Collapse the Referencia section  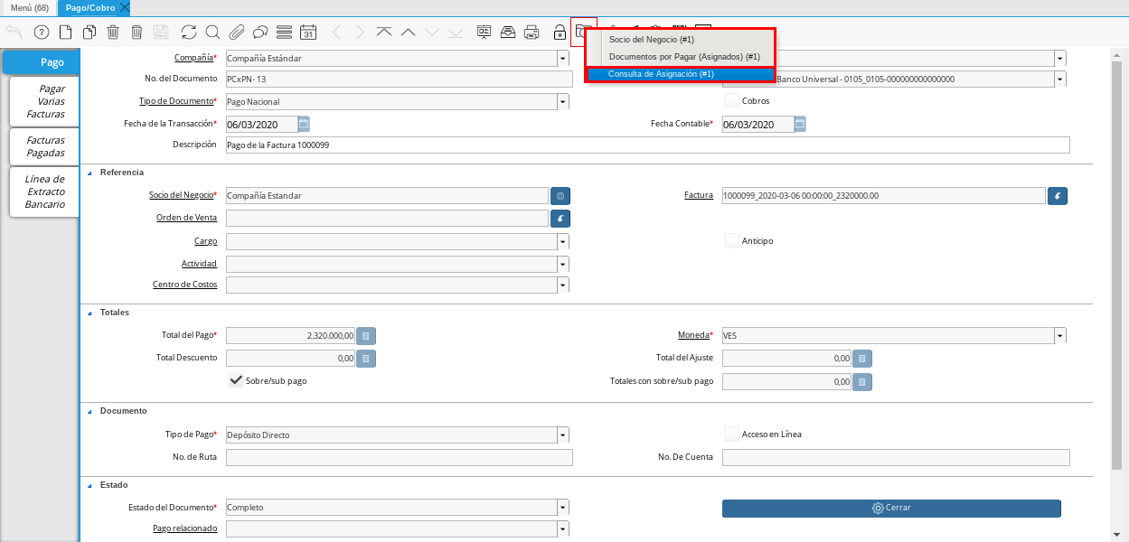(89, 173)
